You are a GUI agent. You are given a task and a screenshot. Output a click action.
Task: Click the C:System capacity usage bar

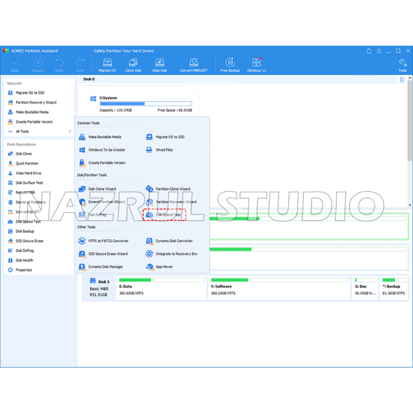pos(146,104)
